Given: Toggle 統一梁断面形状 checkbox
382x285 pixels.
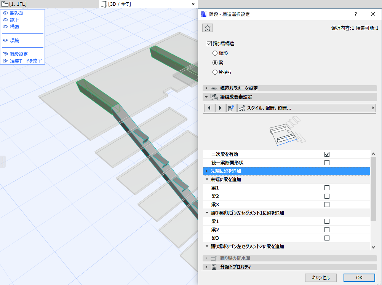Looking at the screenshot, I should (x=327, y=162).
